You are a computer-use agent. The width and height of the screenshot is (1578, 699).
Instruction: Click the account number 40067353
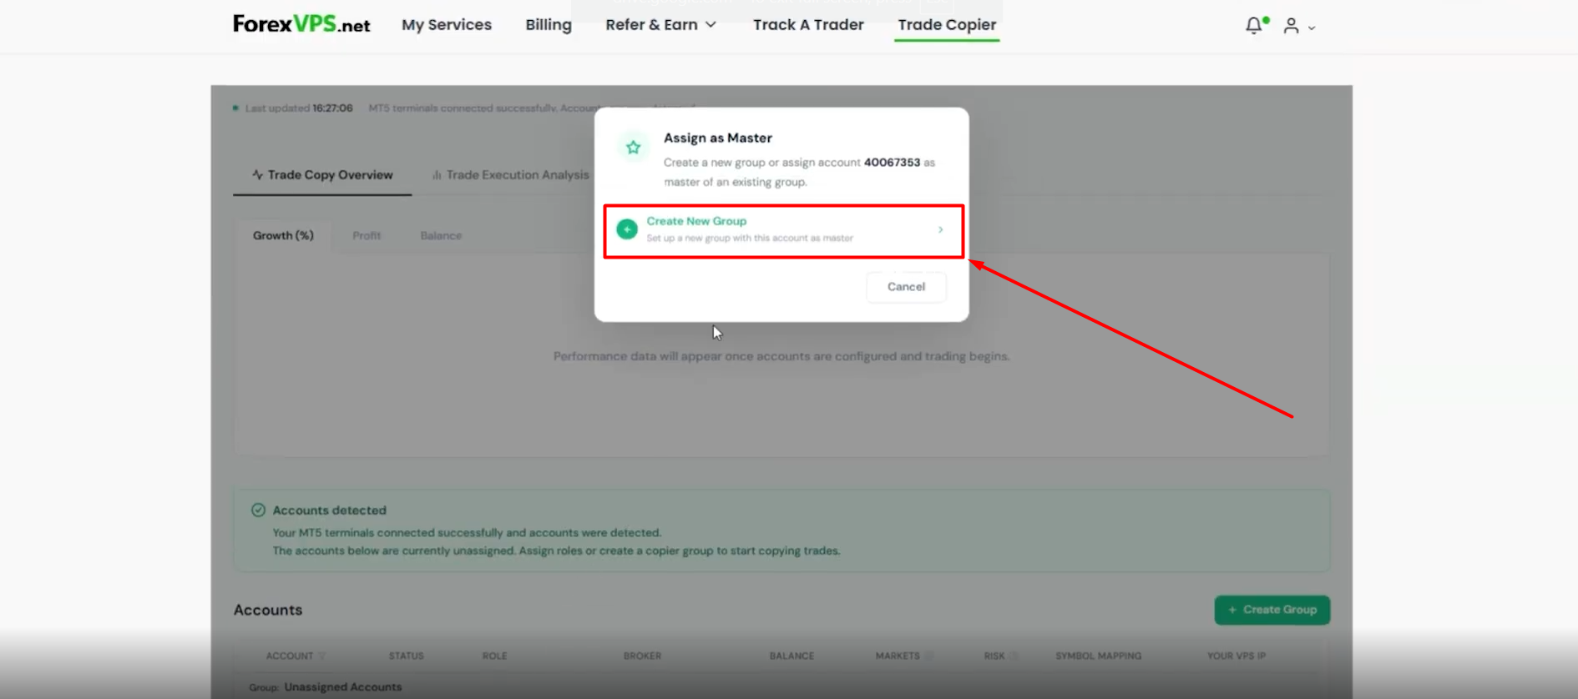tap(892, 162)
